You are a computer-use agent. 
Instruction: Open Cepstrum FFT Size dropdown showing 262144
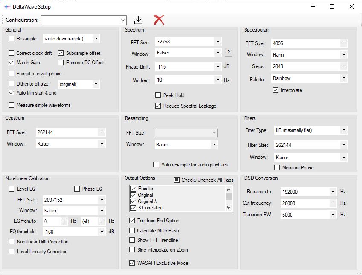[x=71, y=132]
